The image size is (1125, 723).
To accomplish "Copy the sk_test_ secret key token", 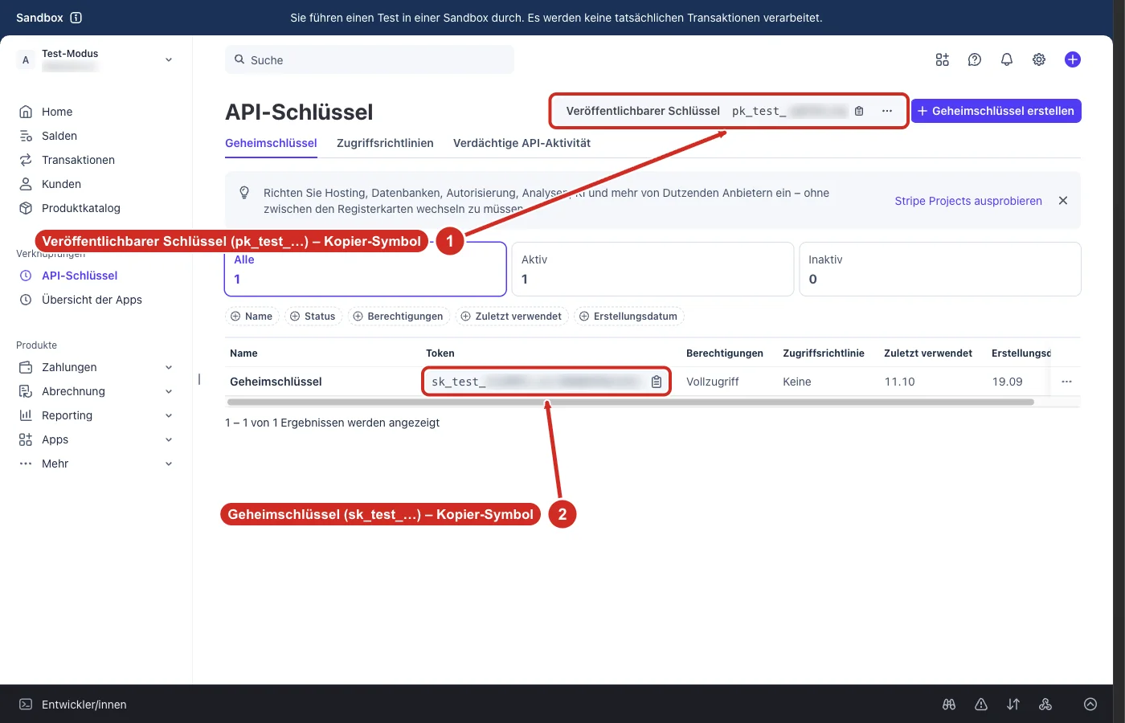I will point(657,382).
